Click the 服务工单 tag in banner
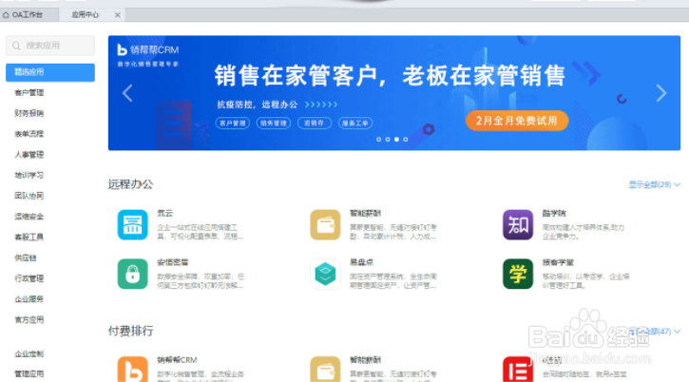 pyautogui.click(x=355, y=124)
